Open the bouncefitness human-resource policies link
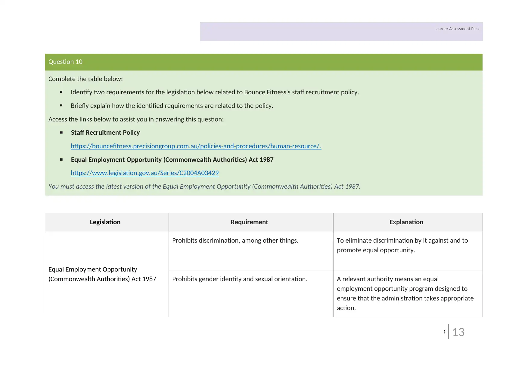 (196, 146)
